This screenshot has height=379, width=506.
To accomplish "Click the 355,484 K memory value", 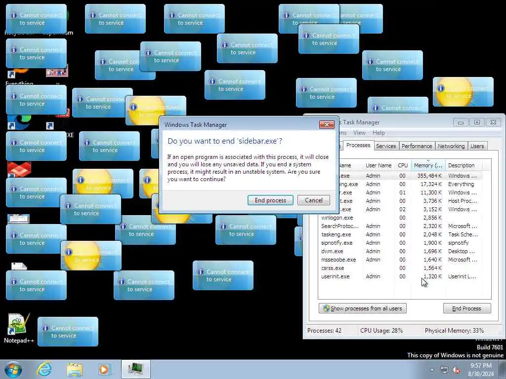I will (429, 176).
